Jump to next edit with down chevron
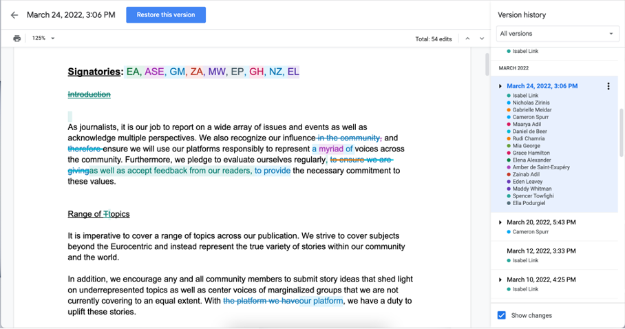The width and height of the screenshot is (625, 329). coord(482,39)
